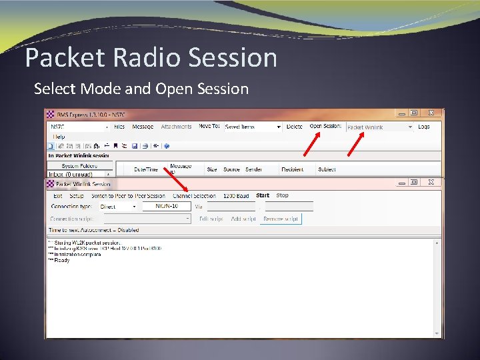Click the Remove script button

(281, 219)
